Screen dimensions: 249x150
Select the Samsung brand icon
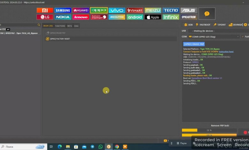[63, 10]
